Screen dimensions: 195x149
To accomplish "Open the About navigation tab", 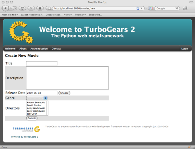I will (x=23, y=49).
